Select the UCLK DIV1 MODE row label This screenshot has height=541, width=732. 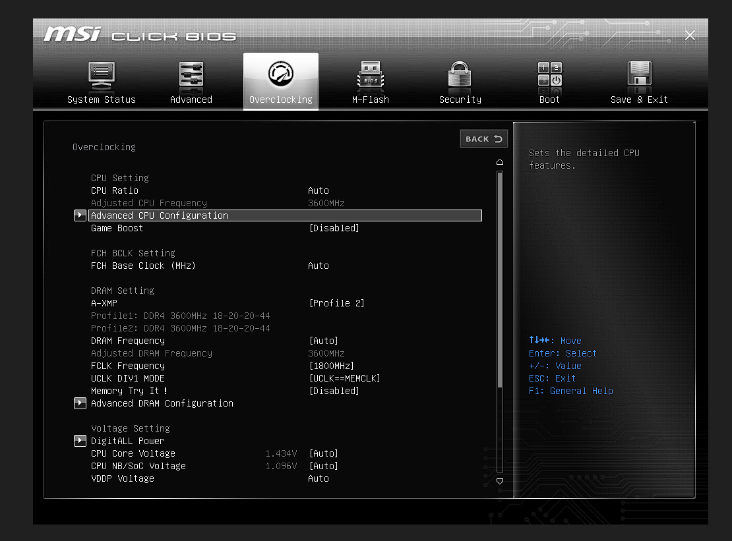(x=127, y=378)
